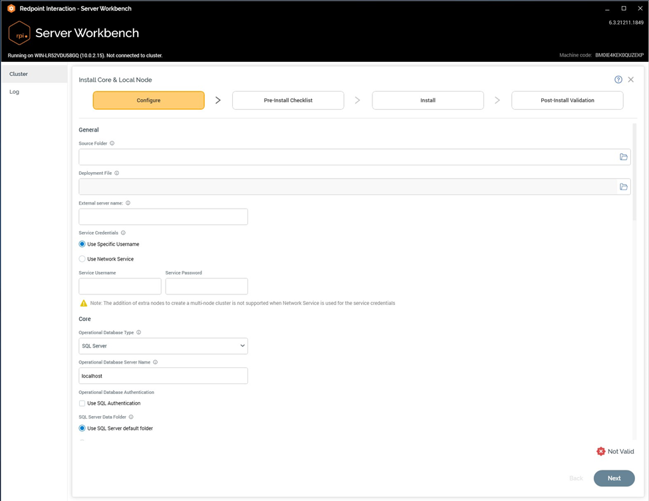The width and height of the screenshot is (649, 501).
Task: Enable Use SQL Authentication checkbox
Action: click(82, 403)
